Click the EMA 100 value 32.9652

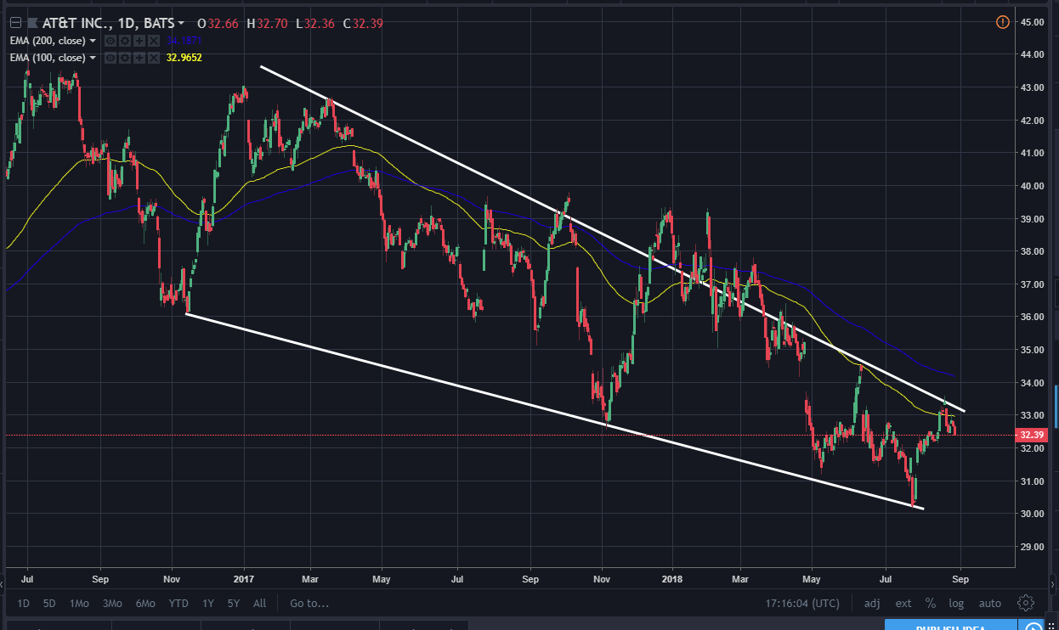click(x=184, y=58)
